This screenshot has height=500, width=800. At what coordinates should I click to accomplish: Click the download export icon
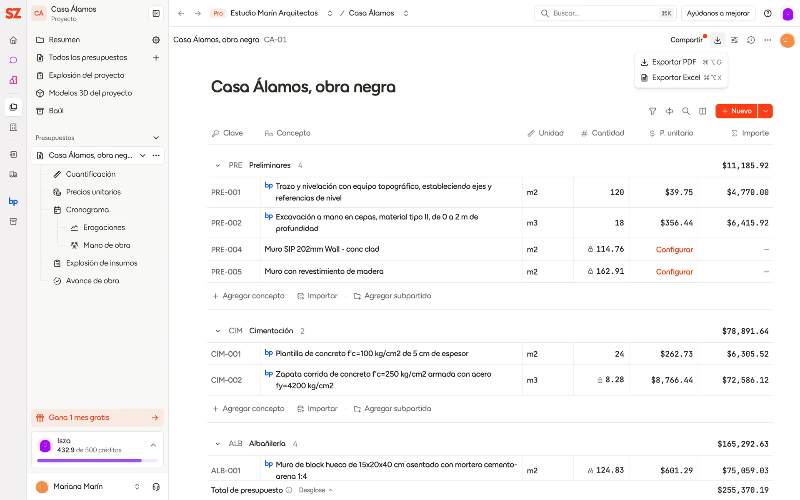717,40
